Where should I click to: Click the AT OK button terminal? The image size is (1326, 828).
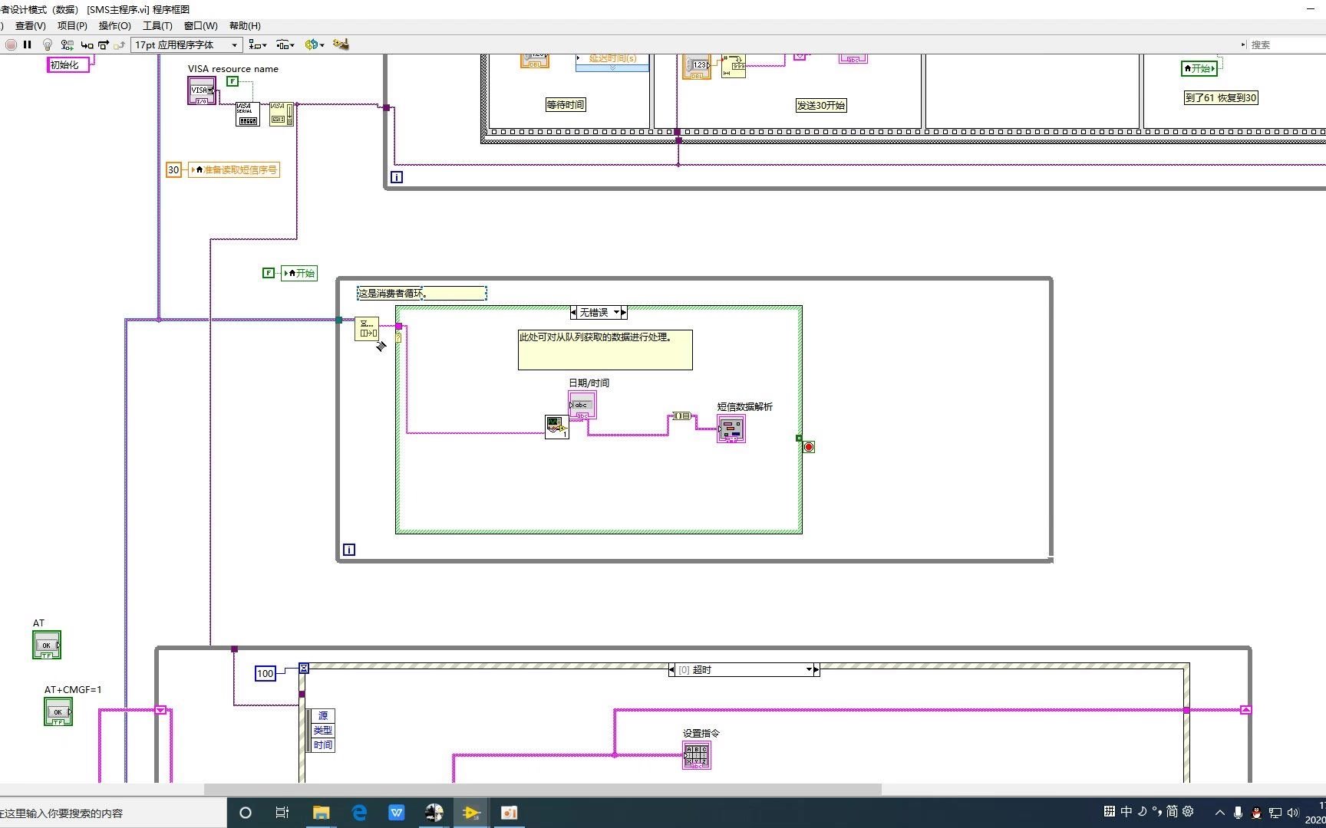(x=47, y=645)
